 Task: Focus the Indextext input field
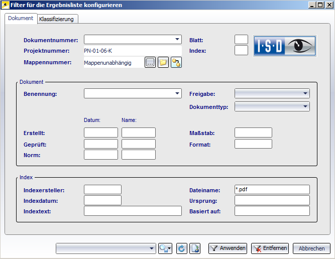133,211
